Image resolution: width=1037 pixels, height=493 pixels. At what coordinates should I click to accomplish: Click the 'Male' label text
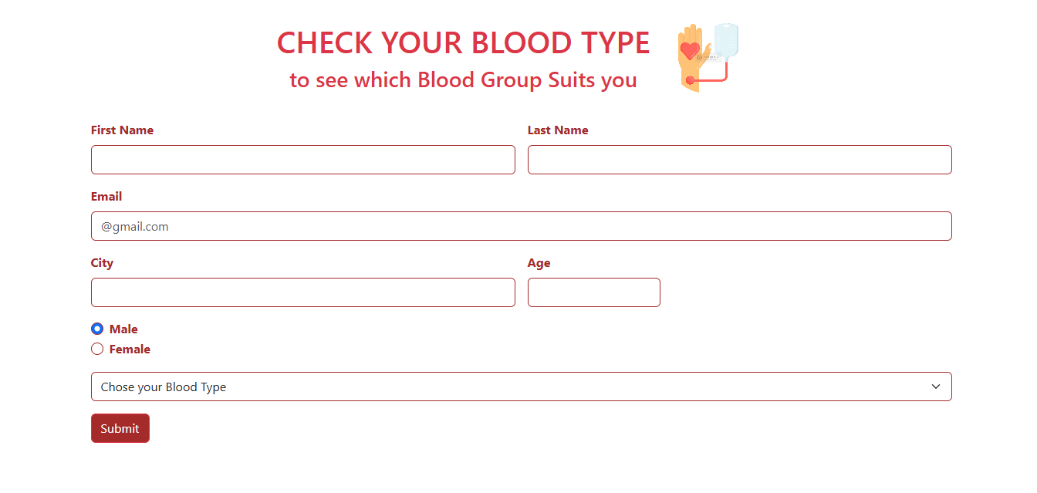pyautogui.click(x=124, y=329)
